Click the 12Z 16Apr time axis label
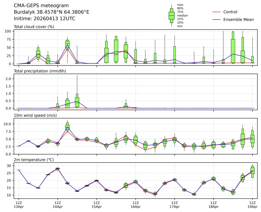Screen dimensions: 261x212 tap(136, 205)
